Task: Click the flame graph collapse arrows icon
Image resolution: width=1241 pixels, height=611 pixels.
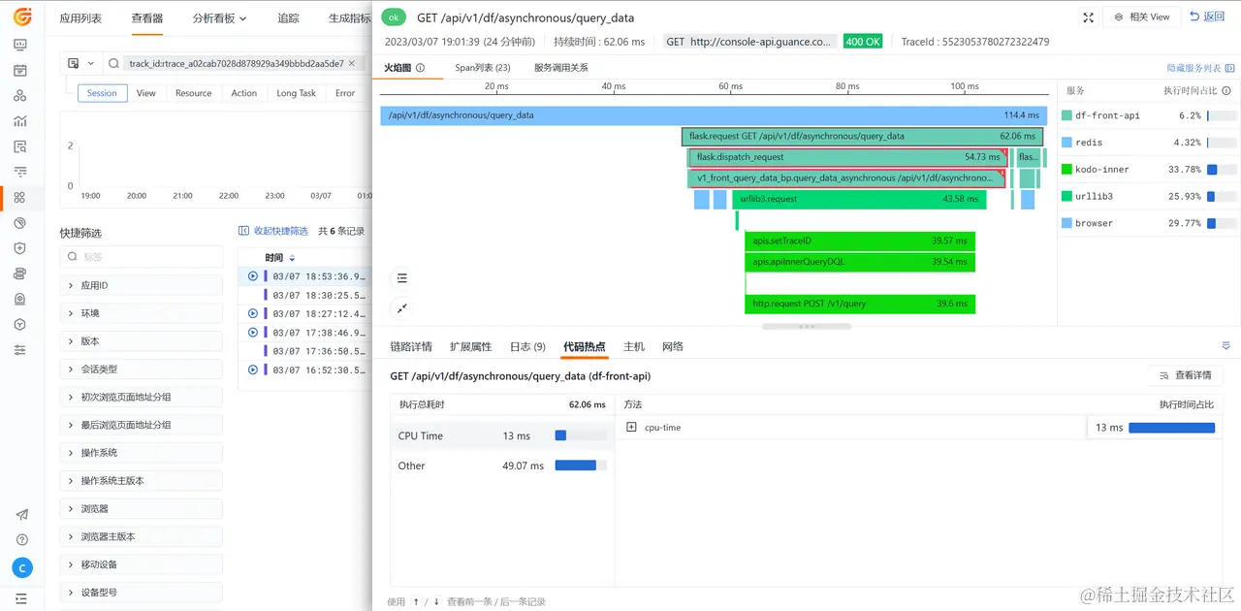Action: point(401,308)
